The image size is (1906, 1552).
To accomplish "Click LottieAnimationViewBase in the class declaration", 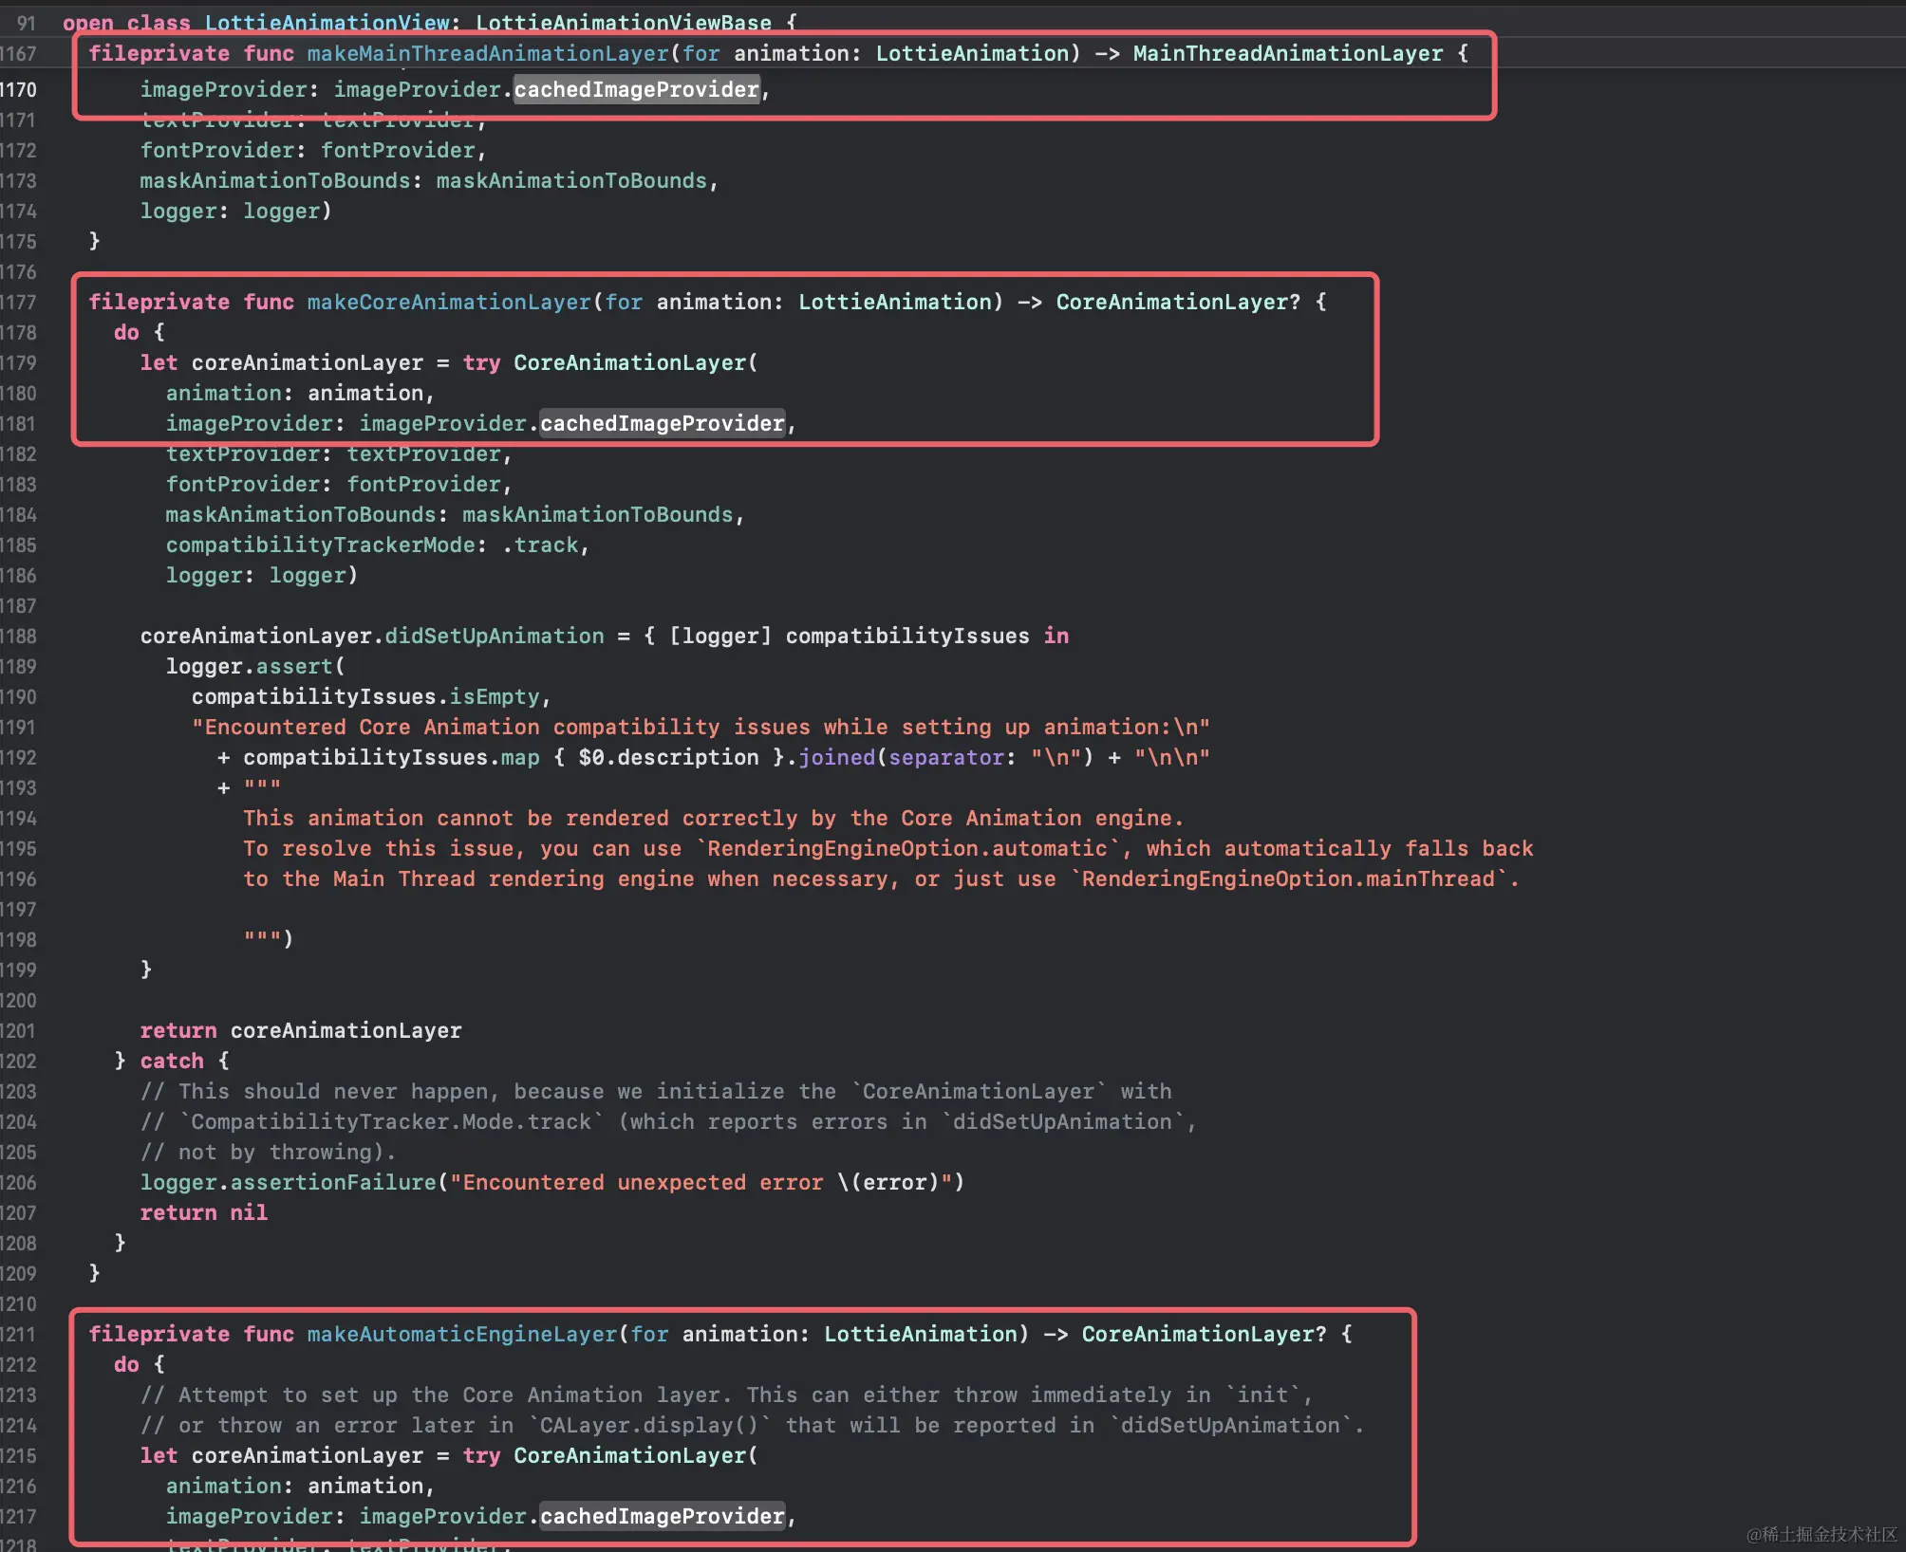I will coord(624,22).
